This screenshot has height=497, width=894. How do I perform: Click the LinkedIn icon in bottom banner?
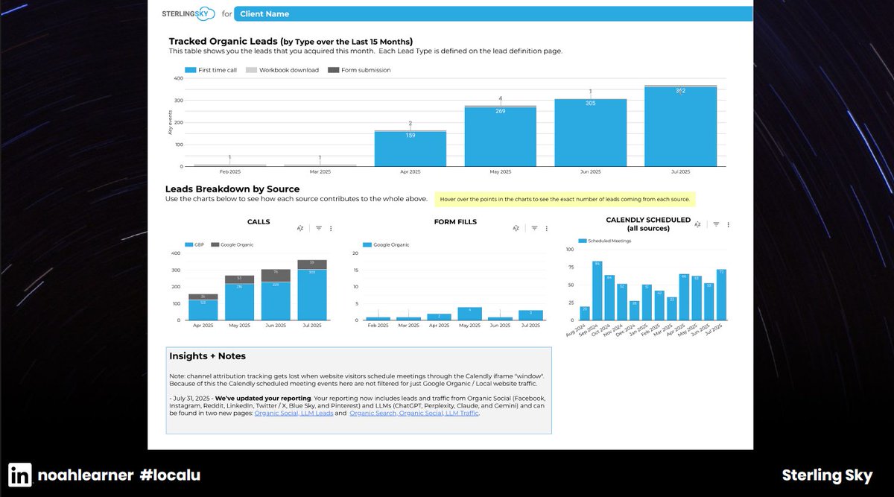21,475
